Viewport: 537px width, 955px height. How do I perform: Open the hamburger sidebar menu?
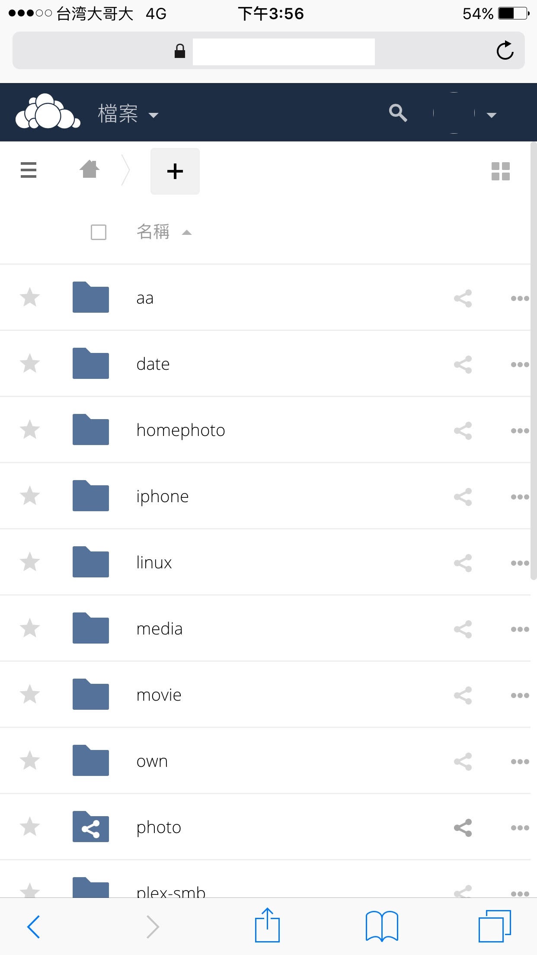click(x=29, y=170)
